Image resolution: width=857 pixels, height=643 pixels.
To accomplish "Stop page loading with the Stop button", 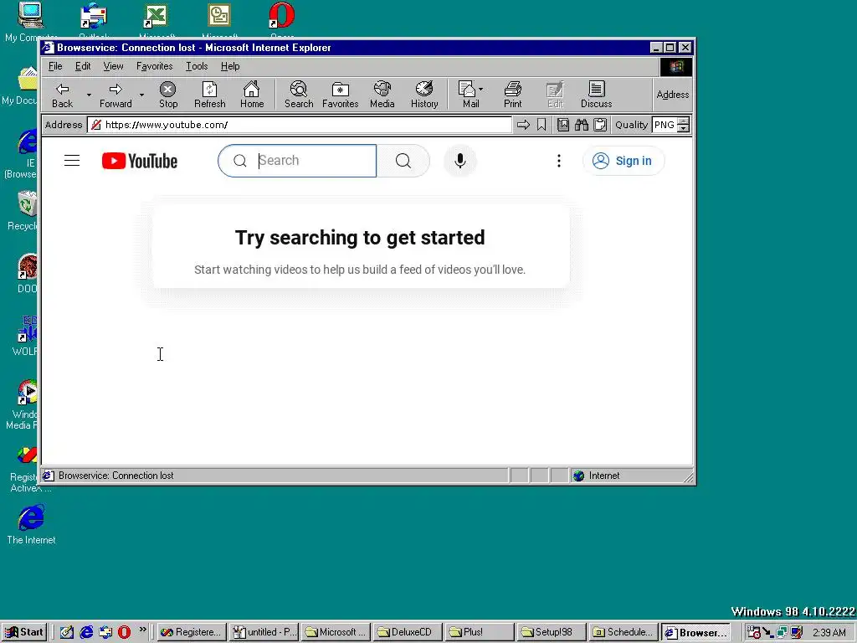I will 167,95.
